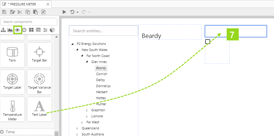Collapse the New South Wales tree node

tap(77, 50)
